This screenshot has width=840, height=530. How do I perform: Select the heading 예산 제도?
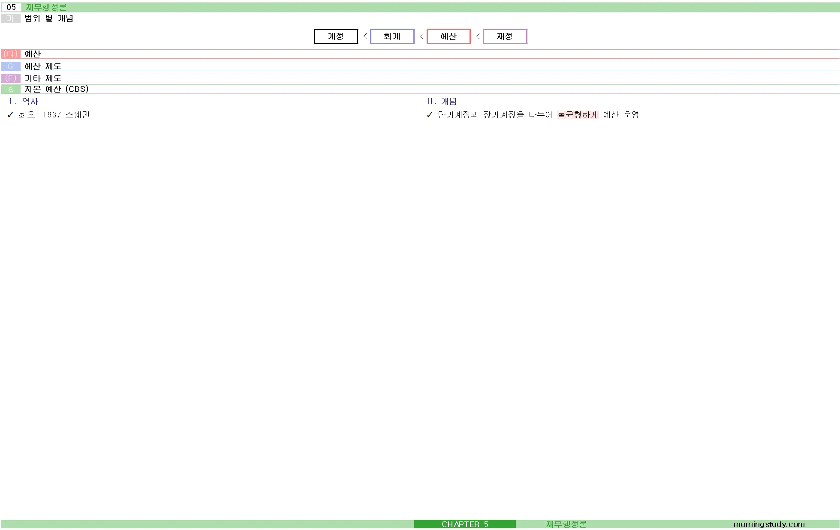click(x=43, y=66)
